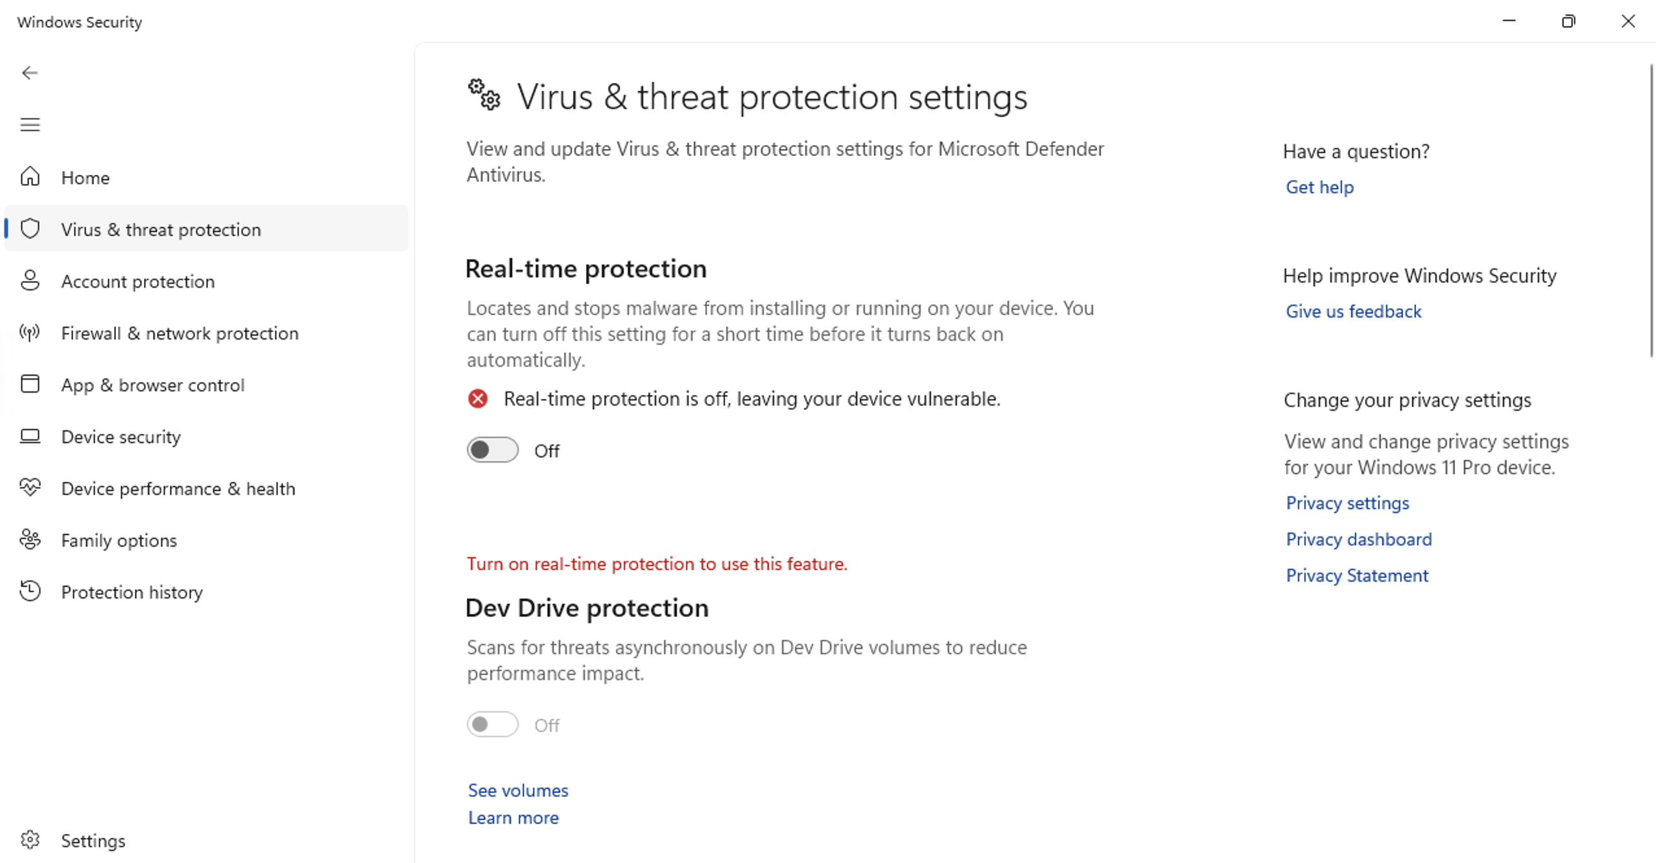Turn on the Real-time protection toggle

coord(492,450)
